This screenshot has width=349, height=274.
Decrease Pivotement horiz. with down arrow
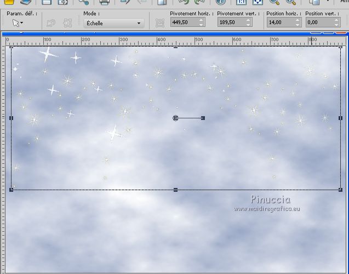(201, 25)
